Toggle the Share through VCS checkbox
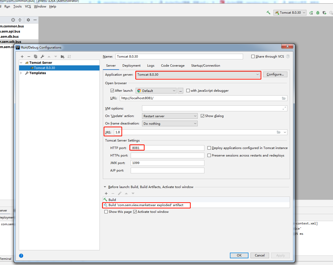The image size is (333, 265). [253, 57]
